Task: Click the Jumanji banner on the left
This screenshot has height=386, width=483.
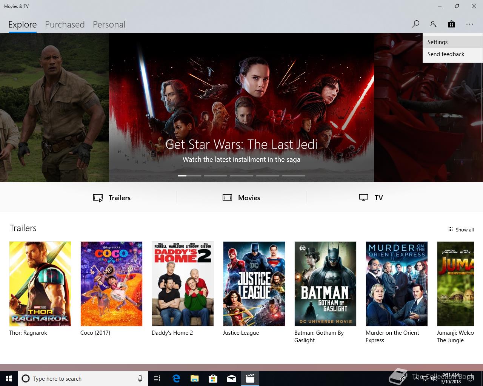Action: click(x=54, y=107)
